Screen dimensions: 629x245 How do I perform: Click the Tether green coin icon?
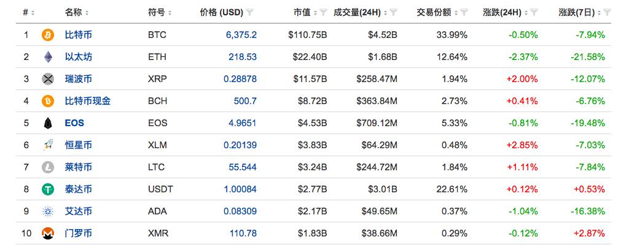tap(47, 189)
